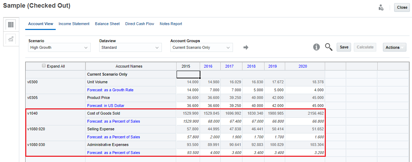Click the magnifying glass search icon
Viewport: 412px width, 162px height.
pos(329,47)
